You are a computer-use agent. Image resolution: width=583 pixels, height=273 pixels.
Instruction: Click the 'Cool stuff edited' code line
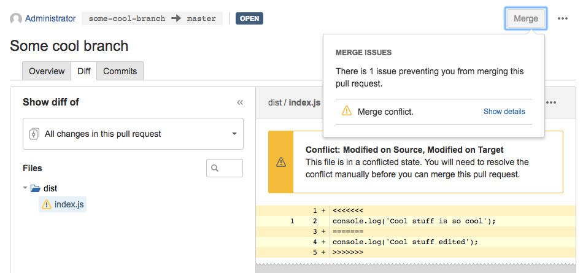coord(415,242)
